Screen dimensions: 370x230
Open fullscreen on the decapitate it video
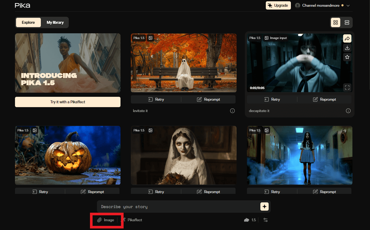click(x=347, y=88)
